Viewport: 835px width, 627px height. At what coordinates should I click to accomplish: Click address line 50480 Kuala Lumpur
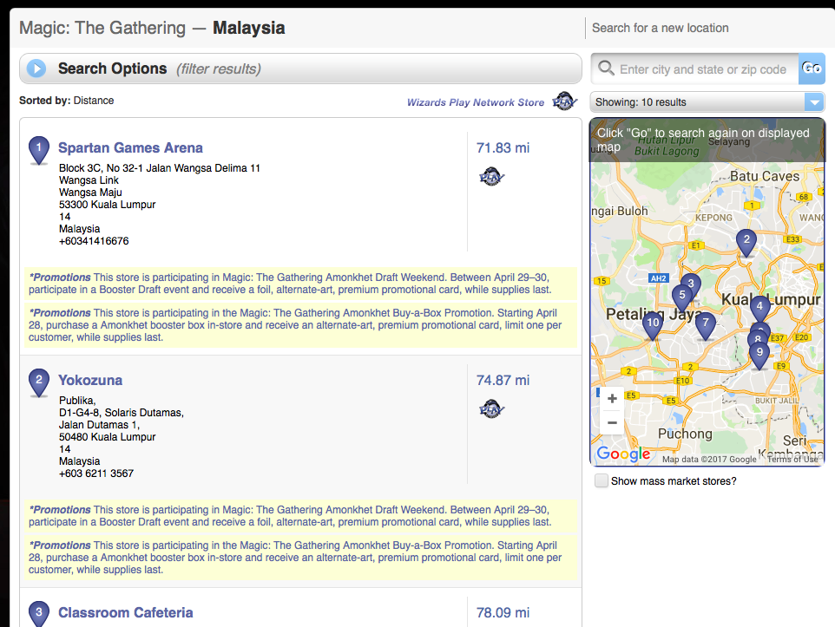107,437
